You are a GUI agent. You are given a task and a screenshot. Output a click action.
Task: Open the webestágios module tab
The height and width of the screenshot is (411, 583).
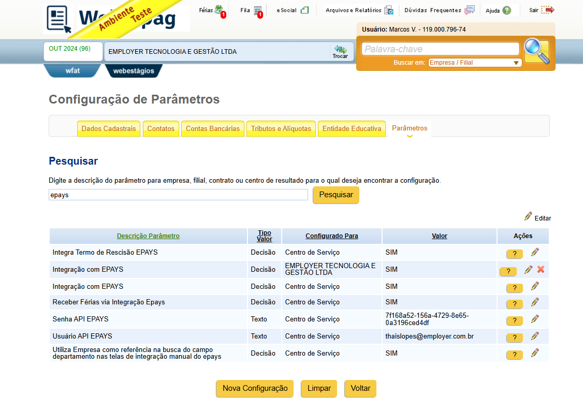pos(134,70)
